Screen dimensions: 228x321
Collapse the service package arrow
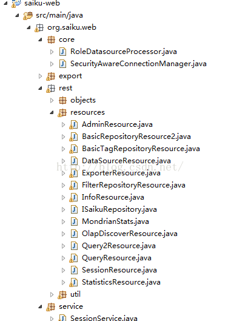pyautogui.click(x=40, y=306)
